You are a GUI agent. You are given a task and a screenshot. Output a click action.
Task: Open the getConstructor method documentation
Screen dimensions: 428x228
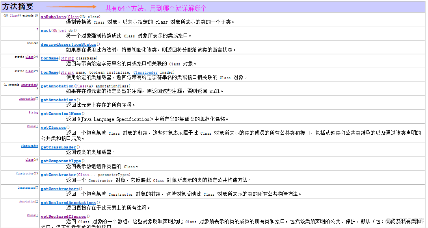pos(58,174)
